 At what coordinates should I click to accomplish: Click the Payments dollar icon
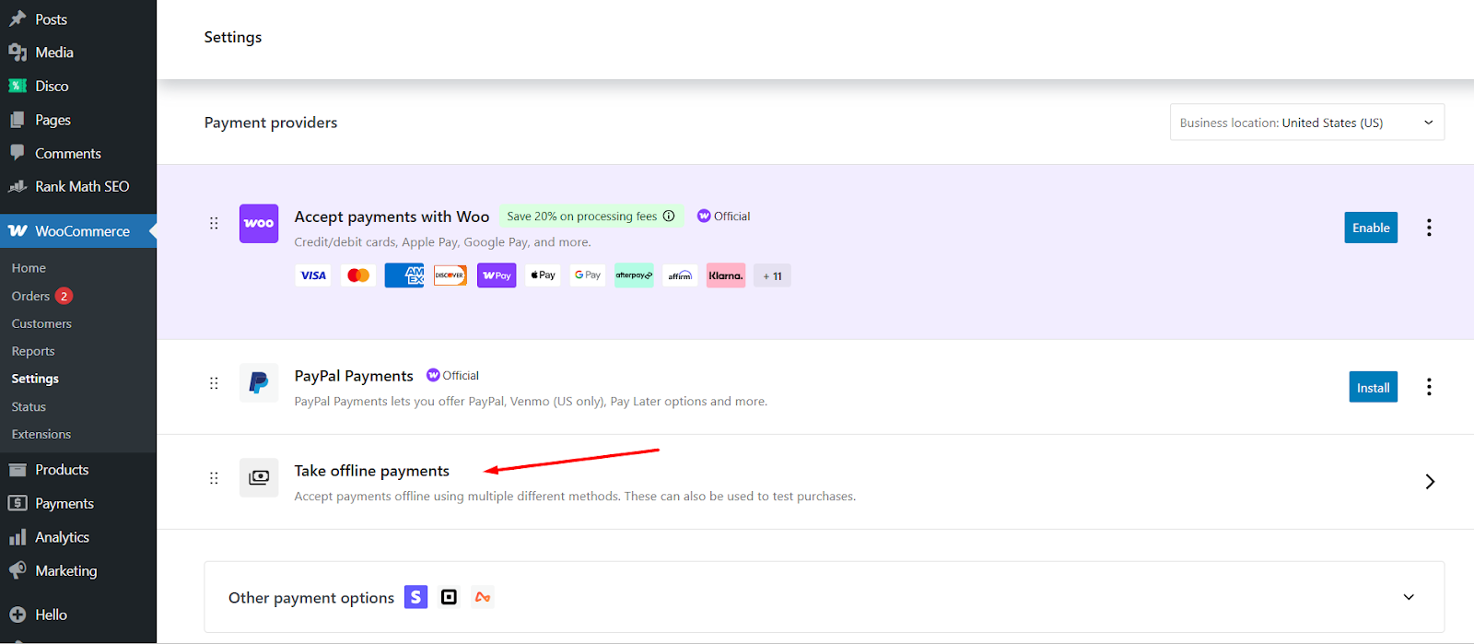click(18, 503)
